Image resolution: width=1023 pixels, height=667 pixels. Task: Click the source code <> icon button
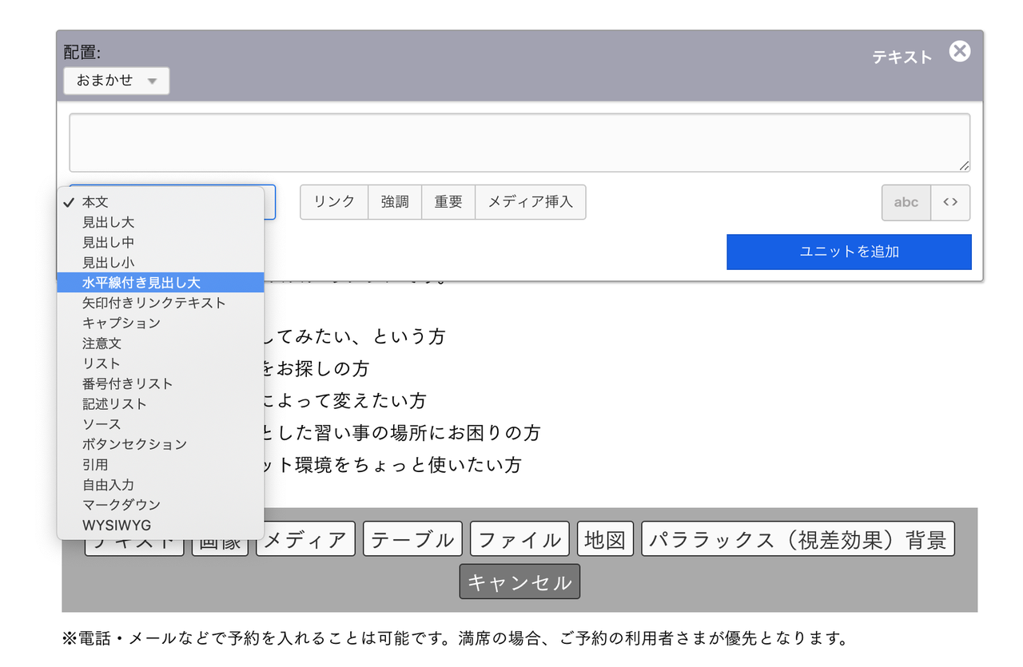pos(950,202)
